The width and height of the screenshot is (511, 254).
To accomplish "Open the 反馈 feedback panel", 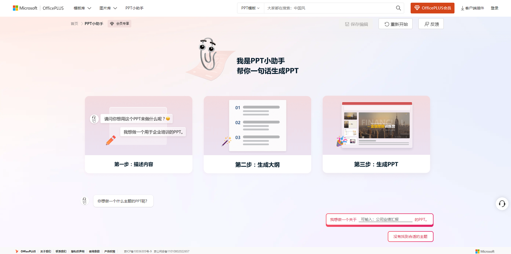I will (431, 24).
